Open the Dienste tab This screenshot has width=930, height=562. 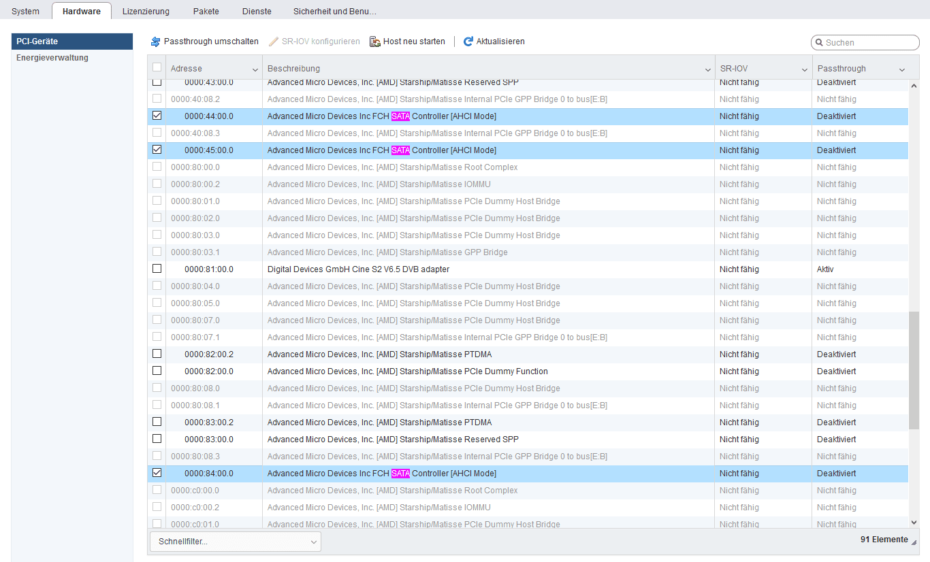pos(257,11)
